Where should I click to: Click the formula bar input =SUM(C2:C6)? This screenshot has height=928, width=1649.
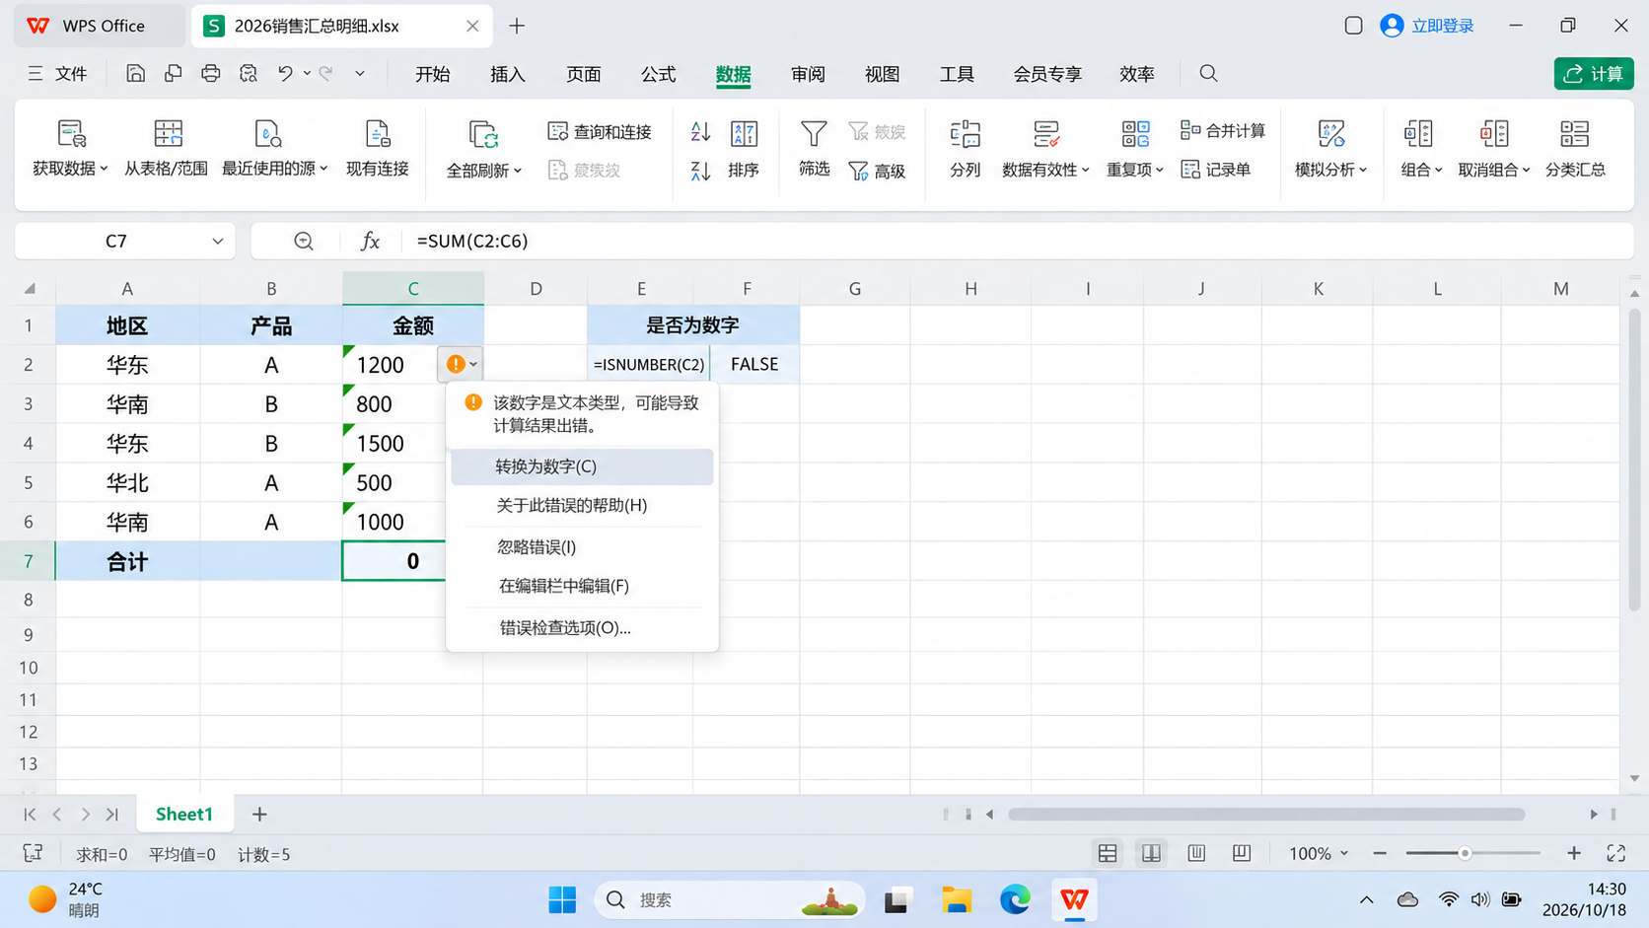(x=1020, y=241)
